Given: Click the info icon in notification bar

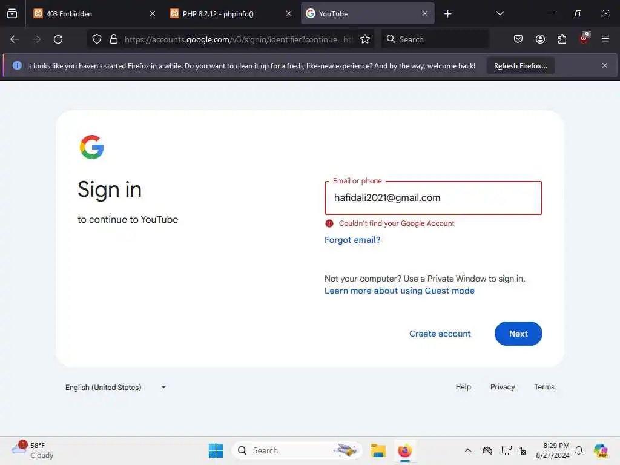Looking at the screenshot, I should [x=17, y=65].
